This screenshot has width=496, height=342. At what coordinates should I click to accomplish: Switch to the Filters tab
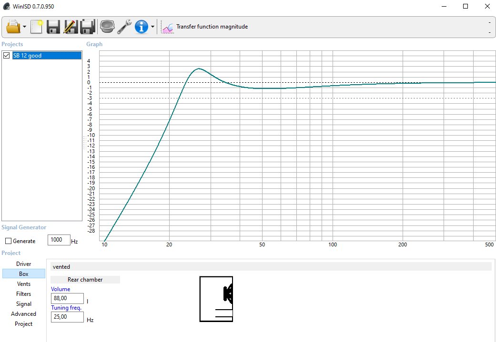click(24, 293)
